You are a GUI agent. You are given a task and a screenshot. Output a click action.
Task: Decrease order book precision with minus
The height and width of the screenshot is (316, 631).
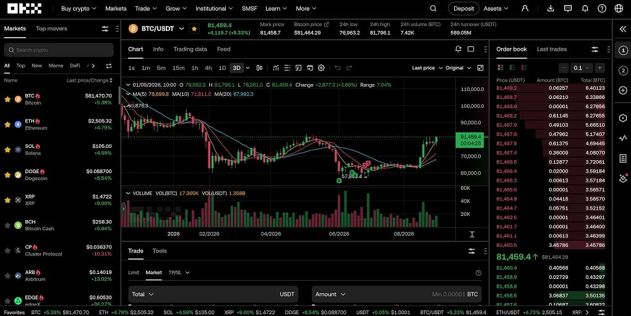click(x=564, y=68)
